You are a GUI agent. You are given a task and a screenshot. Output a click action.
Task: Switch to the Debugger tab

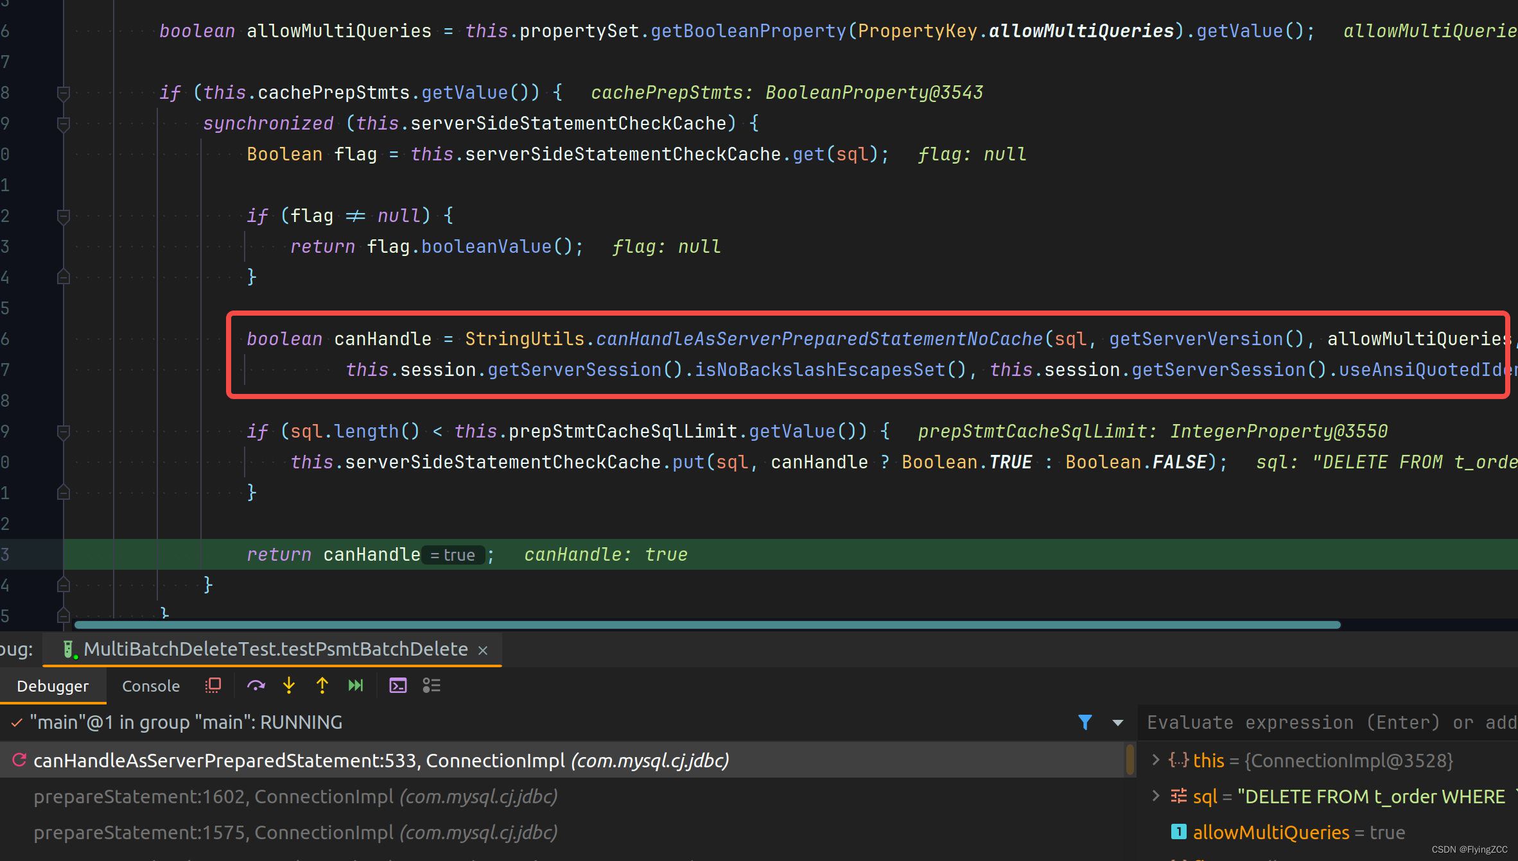tap(53, 686)
